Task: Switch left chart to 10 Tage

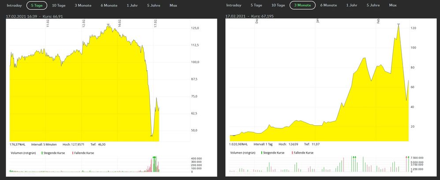Action: [60, 5]
